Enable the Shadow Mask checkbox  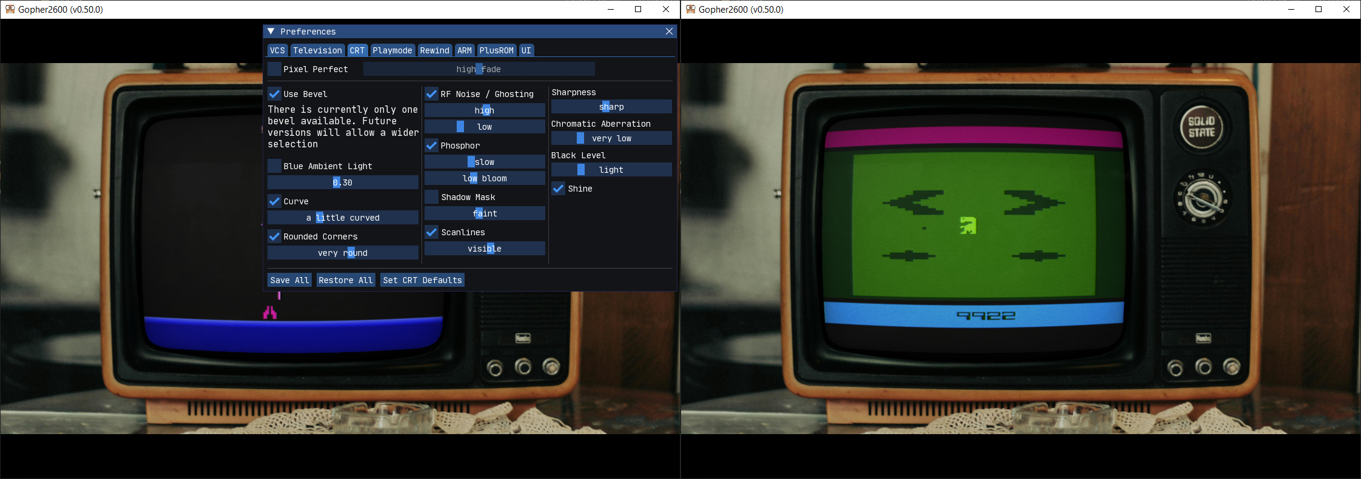(x=432, y=197)
